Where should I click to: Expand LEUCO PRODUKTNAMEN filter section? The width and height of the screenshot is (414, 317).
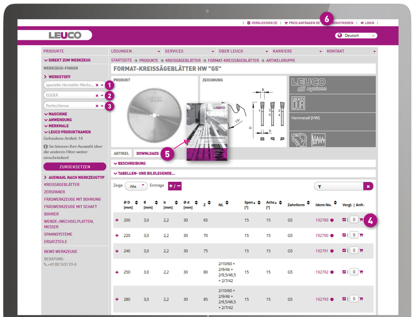click(67, 132)
